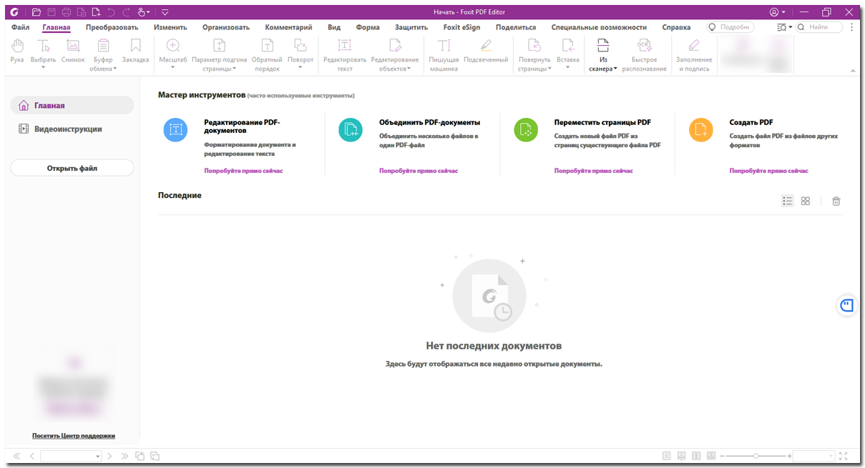Screen dimensions: 865x468
Task: Click the Открыть файл button
Action: (x=72, y=168)
